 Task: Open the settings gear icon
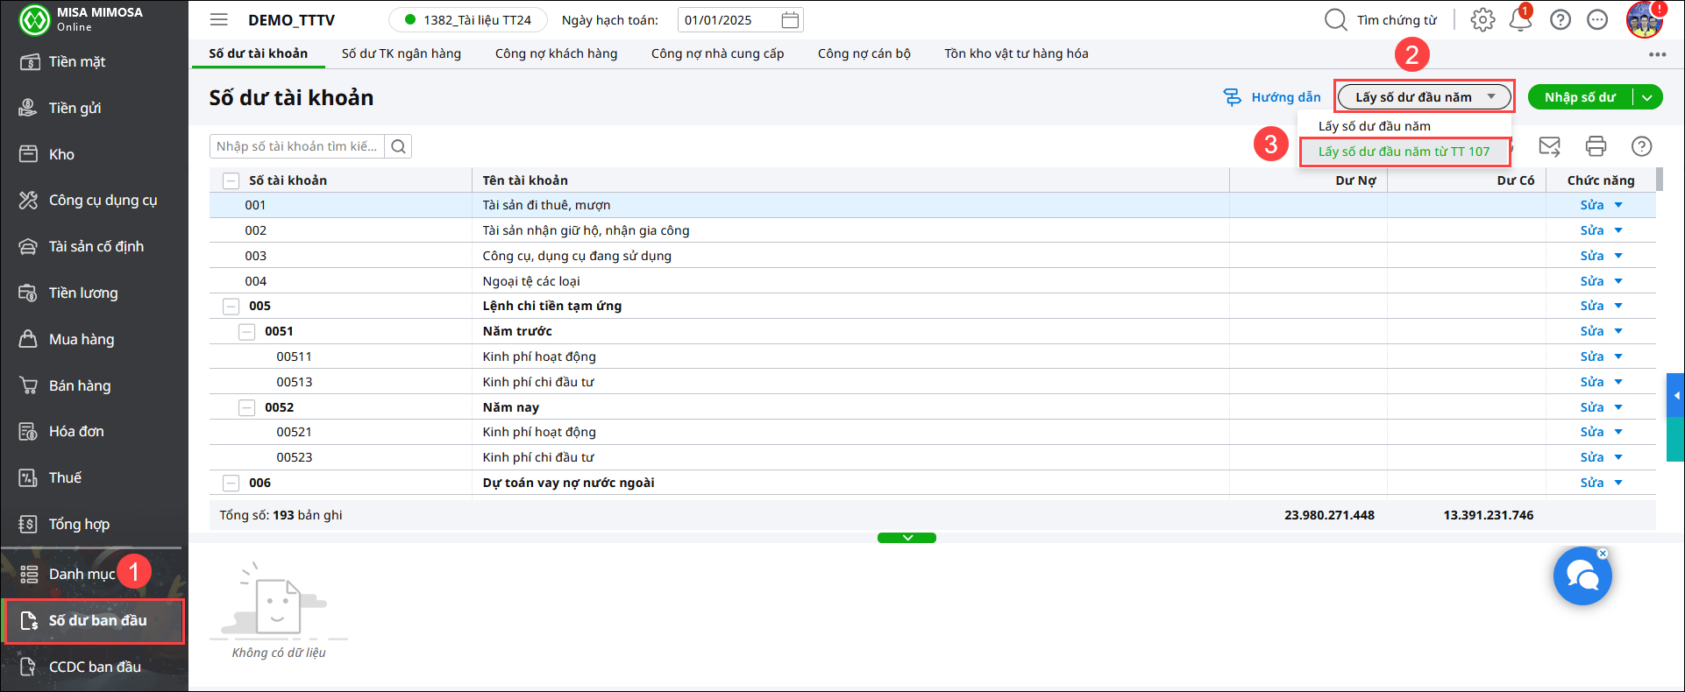point(1482,20)
